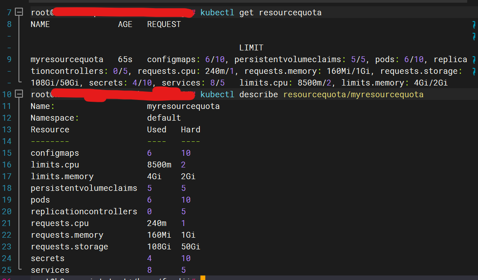Click the orange cursor block at the bottom prompt

point(203,278)
